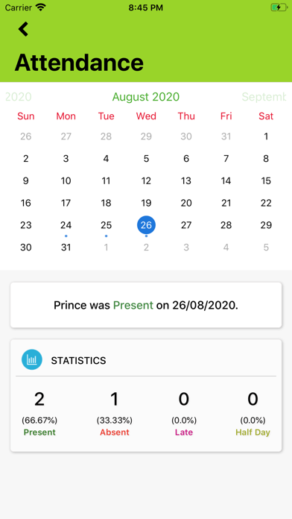The height and width of the screenshot is (519, 292).
Task: Click the blue statistics chart icon
Action: click(32, 359)
